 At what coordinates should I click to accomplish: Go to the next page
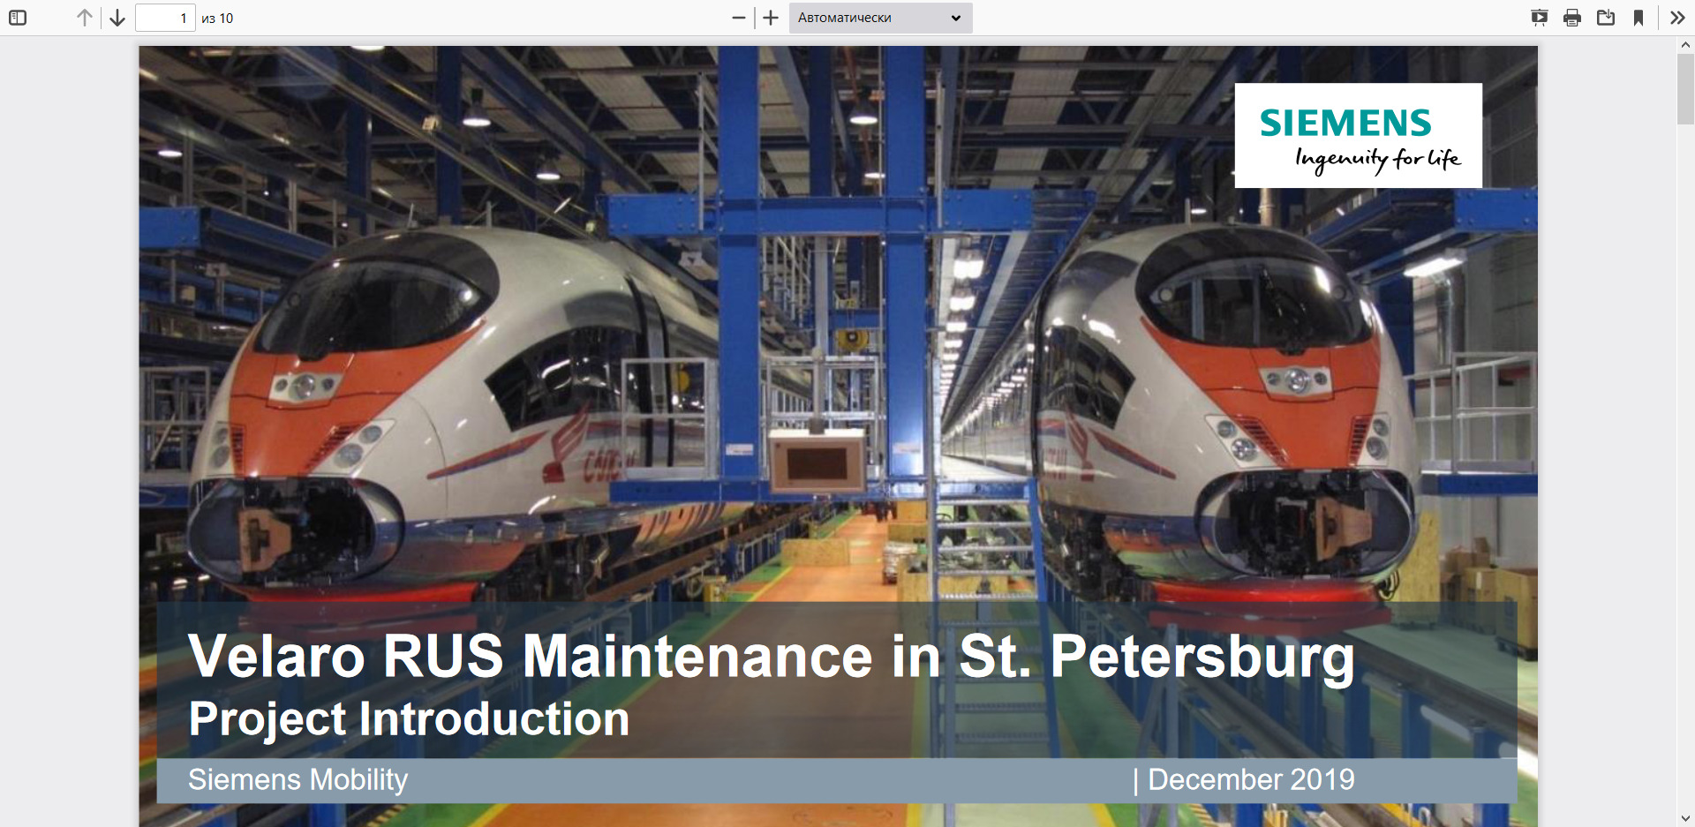click(117, 18)
